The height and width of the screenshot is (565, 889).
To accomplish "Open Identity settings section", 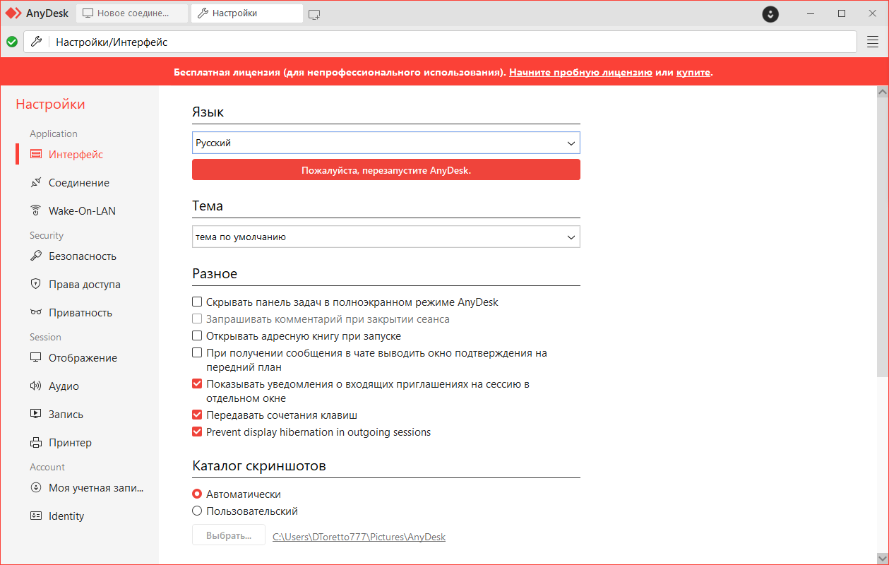I will click(66, 516).
